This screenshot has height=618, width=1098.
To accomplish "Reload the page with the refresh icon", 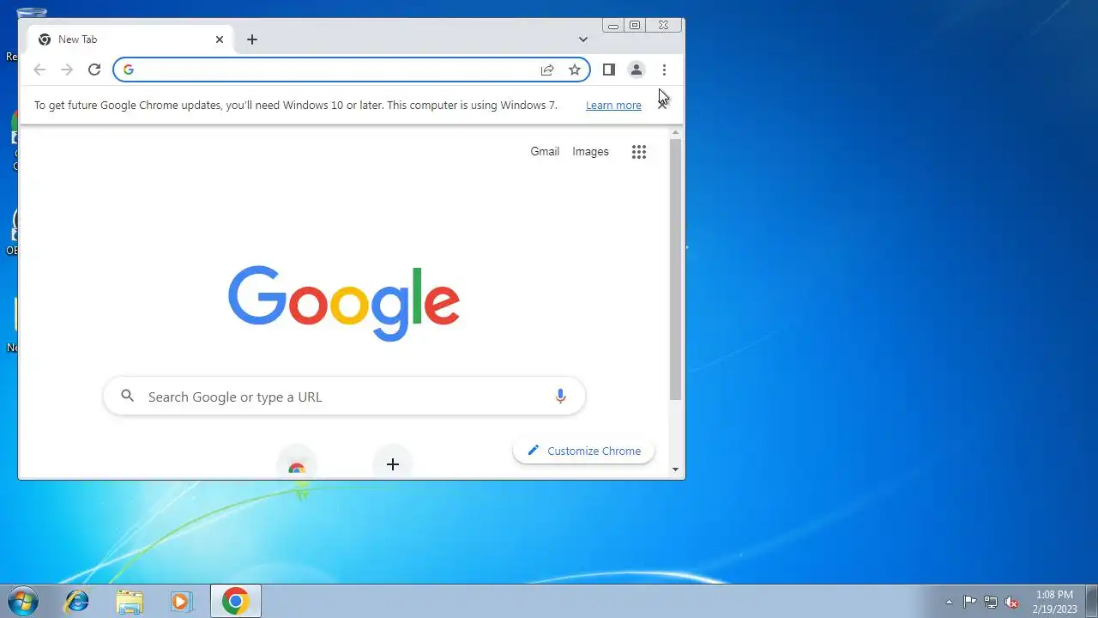I will click(94, 70).
